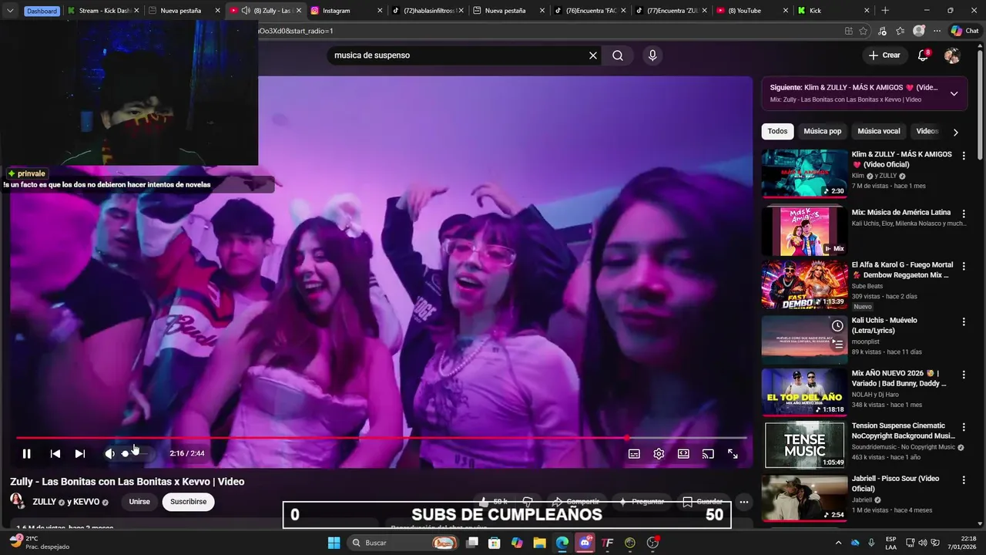Screen dimensions: 986x555
Task: Add Kali Uchis video to queue
Action: pyautogui.click(x=837, y=345)
